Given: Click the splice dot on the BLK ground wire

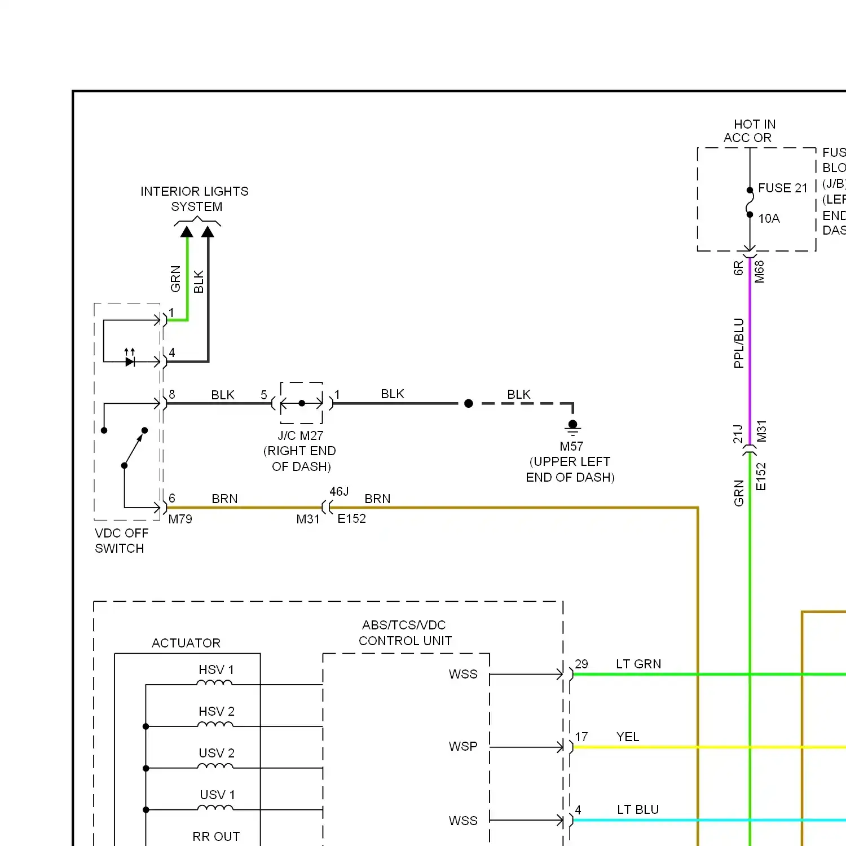Looking at the screenshot, I should [468, 403].
